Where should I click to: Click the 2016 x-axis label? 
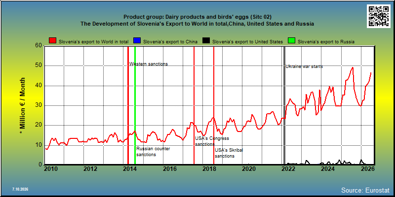[169, 169]
